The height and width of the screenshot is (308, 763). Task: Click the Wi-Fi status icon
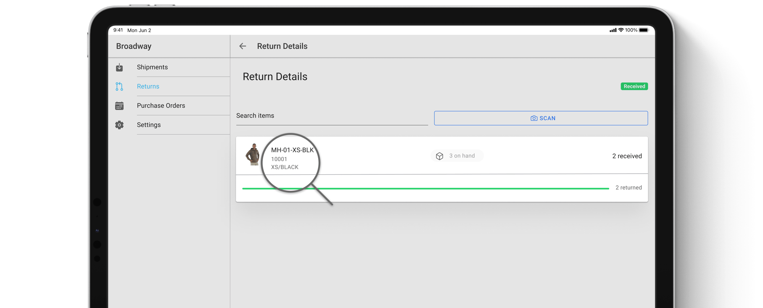tap(621, 30)
